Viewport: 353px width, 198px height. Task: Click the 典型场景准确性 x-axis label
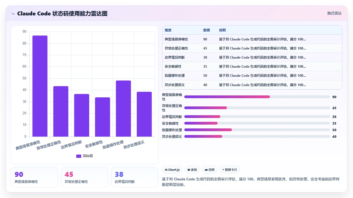click(28, 145)
